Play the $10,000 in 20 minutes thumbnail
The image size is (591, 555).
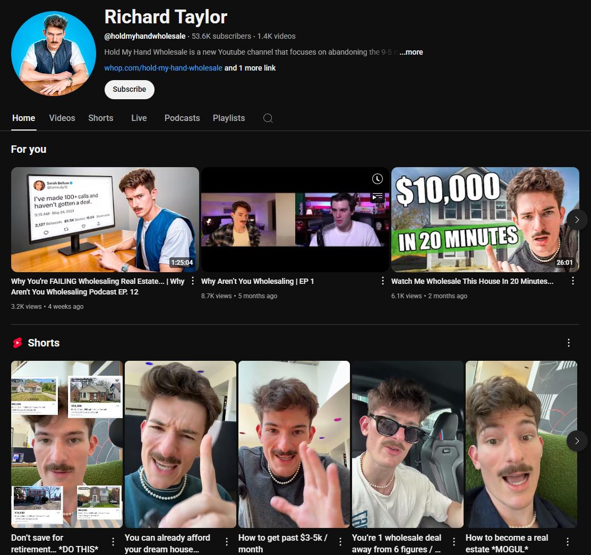click(485, 219)
